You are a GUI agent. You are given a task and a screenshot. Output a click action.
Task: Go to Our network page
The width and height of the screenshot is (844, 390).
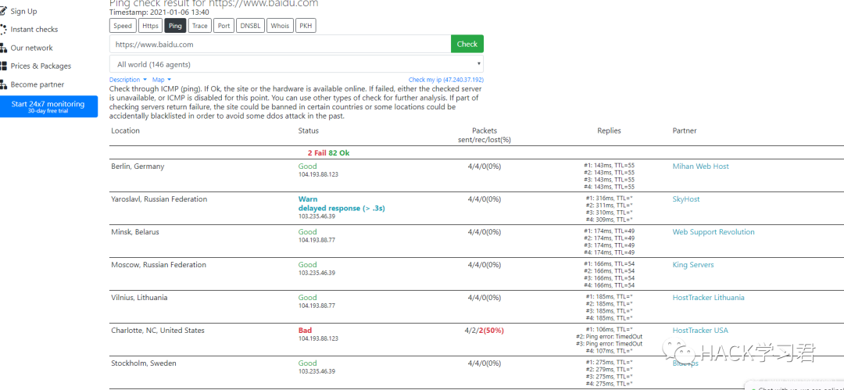(x=32, y=48)
